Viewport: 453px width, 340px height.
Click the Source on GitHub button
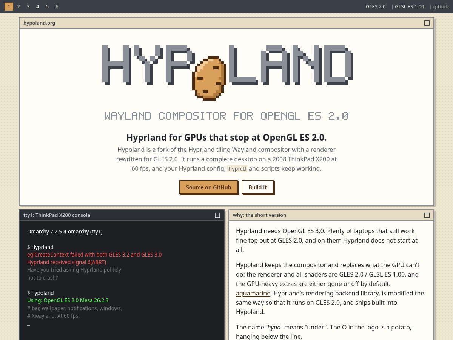[208, 187]
